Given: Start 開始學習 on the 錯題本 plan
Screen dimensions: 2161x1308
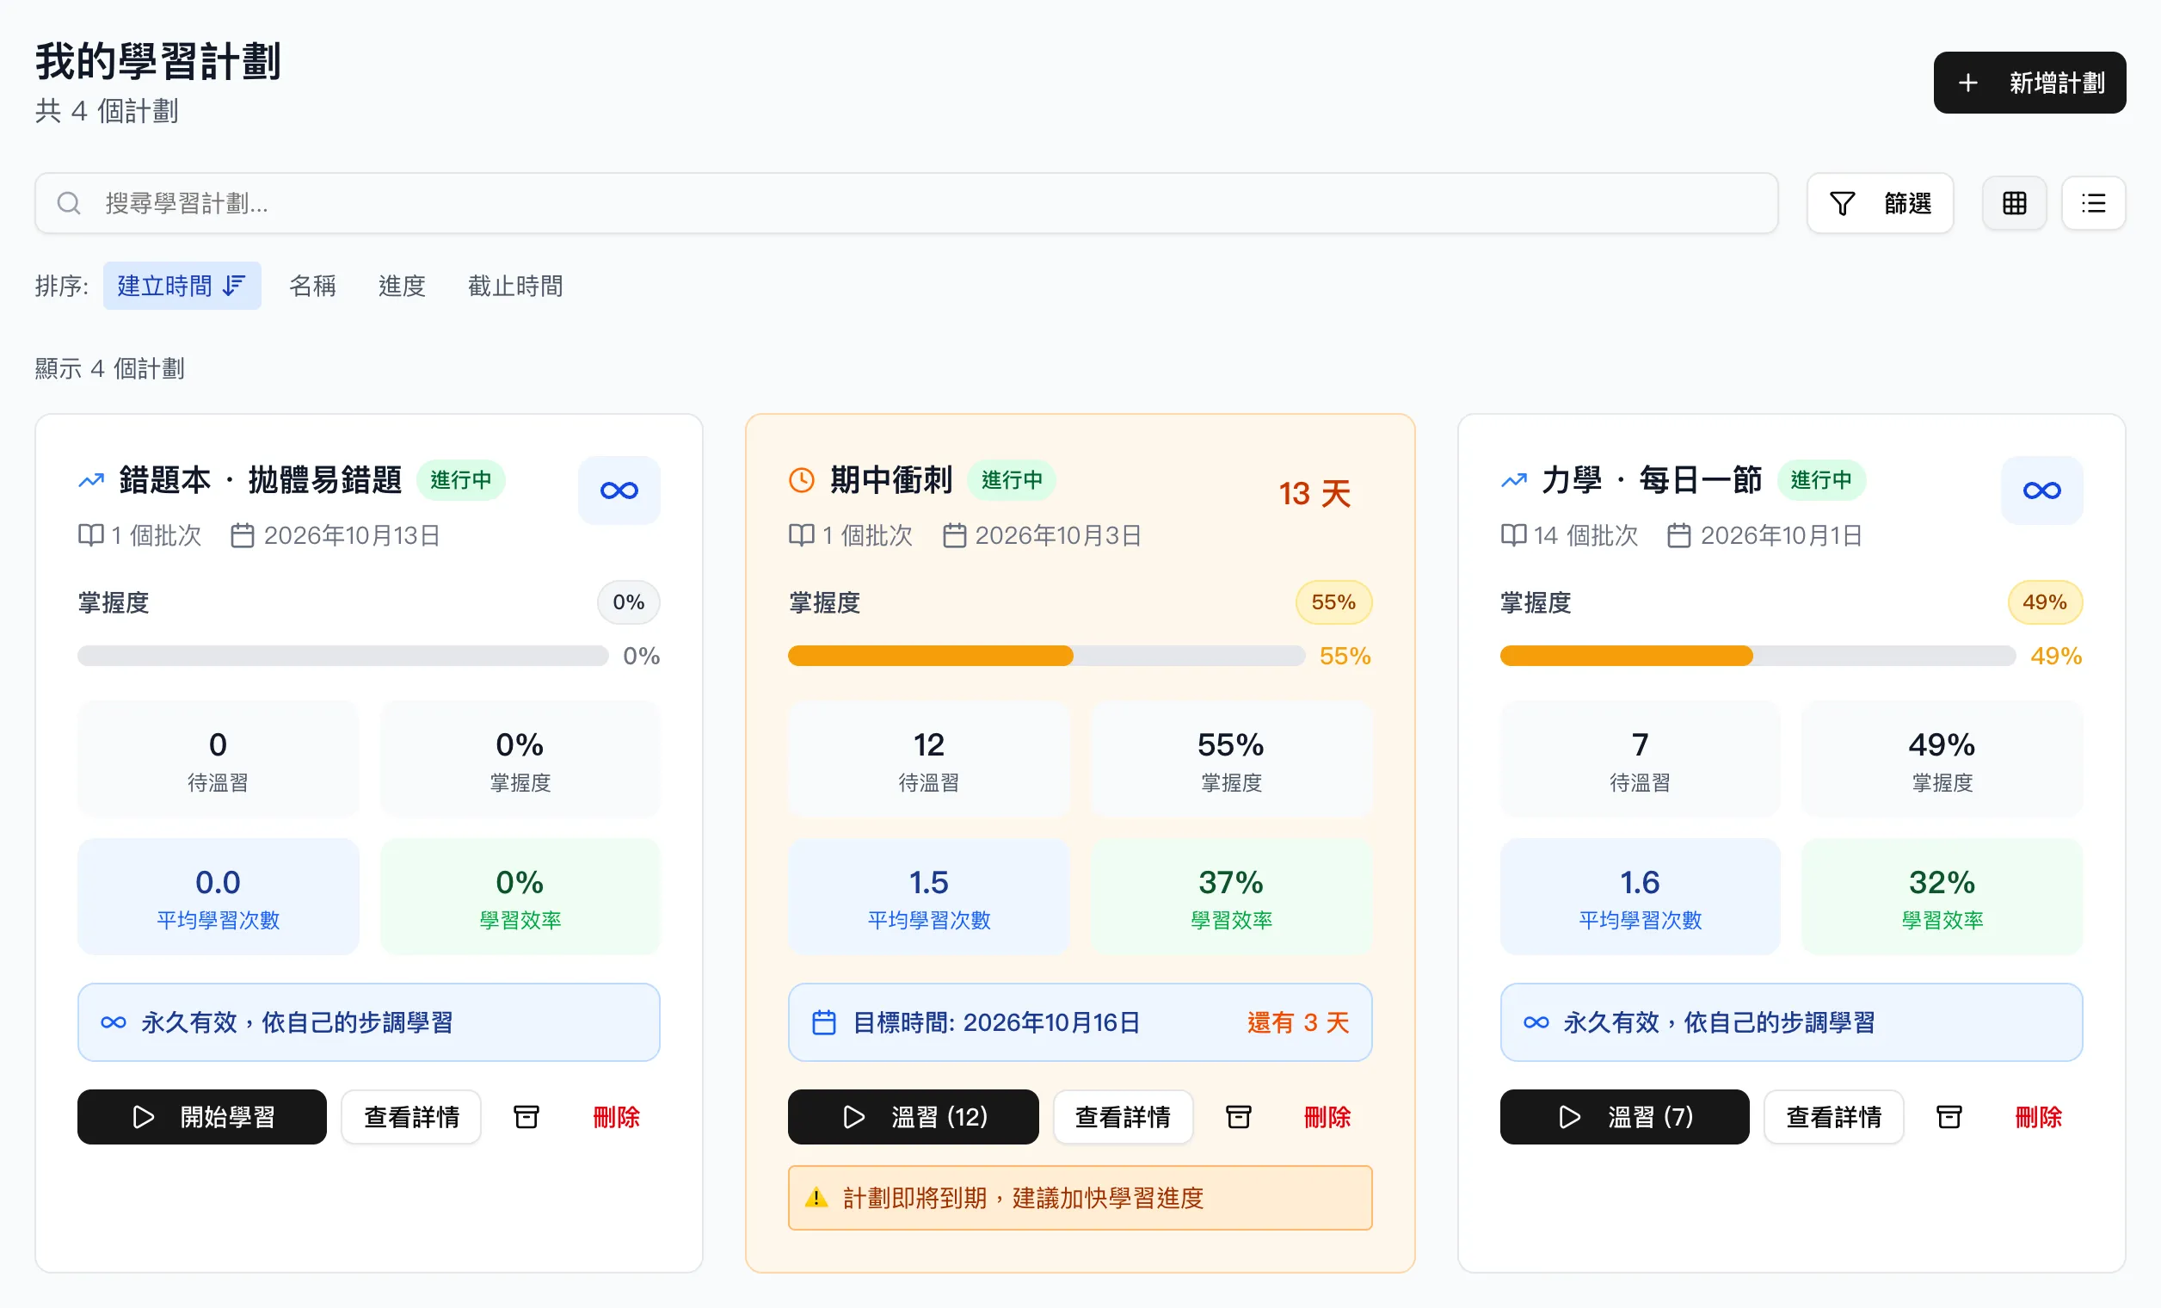Looking at the screenshot, I should coord(201,1117).
